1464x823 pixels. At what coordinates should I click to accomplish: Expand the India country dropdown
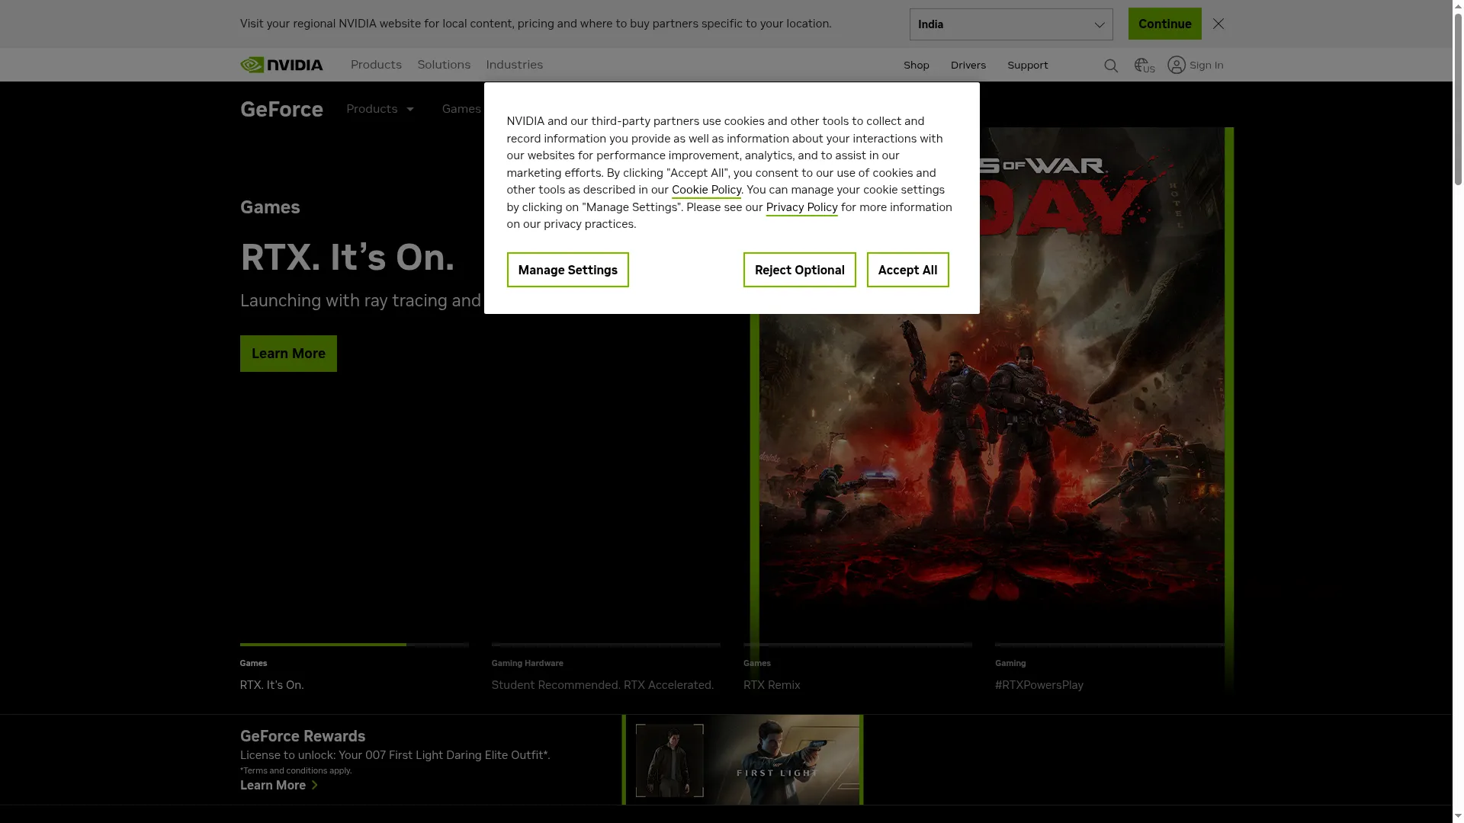[x=1011, y=24]
